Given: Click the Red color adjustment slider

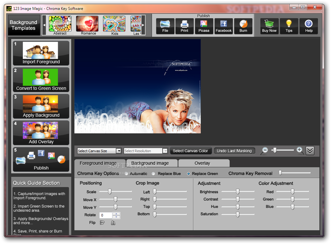Looking at the screenshot, I should pos(293,191).
